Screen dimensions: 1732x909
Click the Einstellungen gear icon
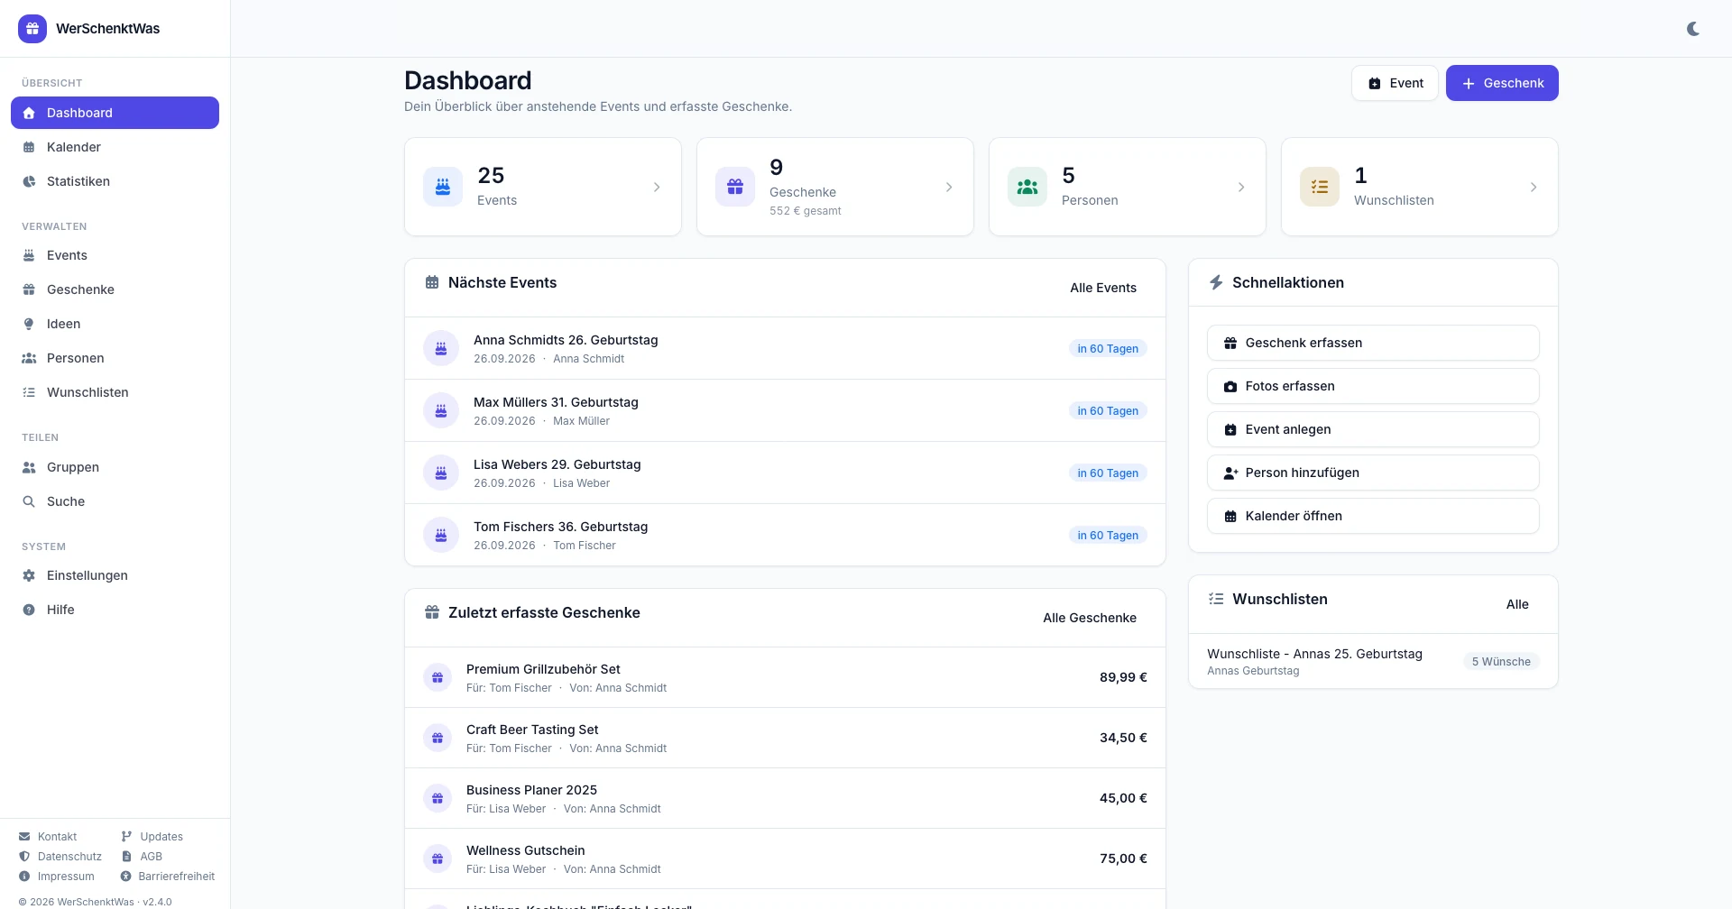29,575
